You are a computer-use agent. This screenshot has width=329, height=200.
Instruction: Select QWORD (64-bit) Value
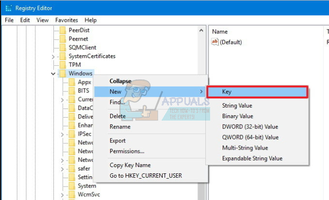pos(258,137)
